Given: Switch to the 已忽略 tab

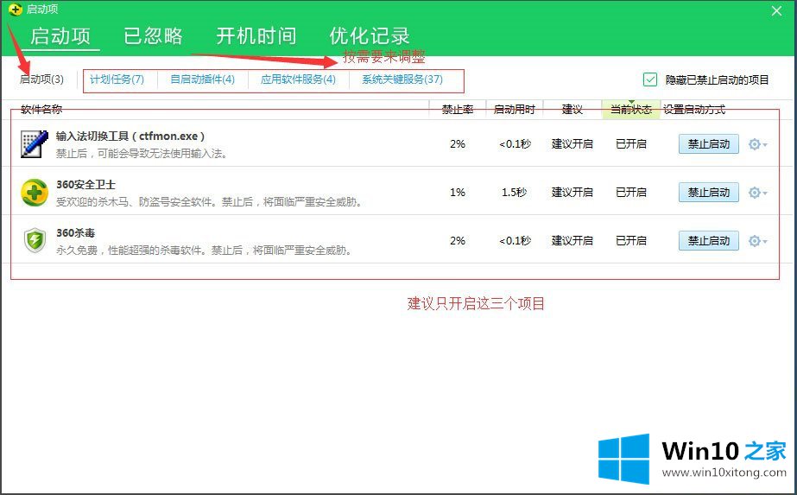Looking at the screenshot, I should (153, 36).
